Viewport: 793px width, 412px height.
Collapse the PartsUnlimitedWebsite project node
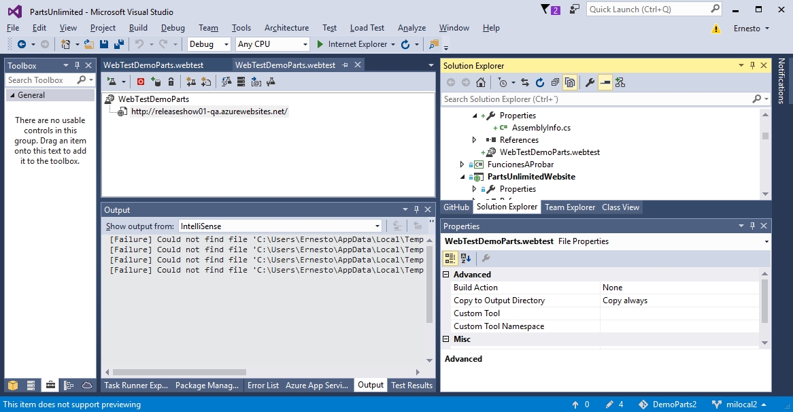[x=462, y=177]
